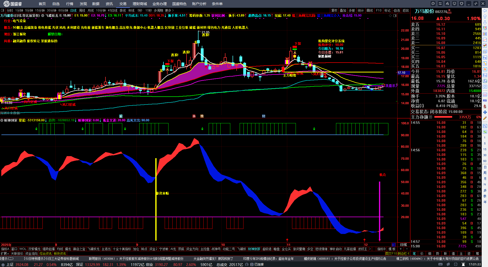Expand the 更多 period list
Image resolution: width=488 pixels, height=267 pixels.
pos(169,10)
